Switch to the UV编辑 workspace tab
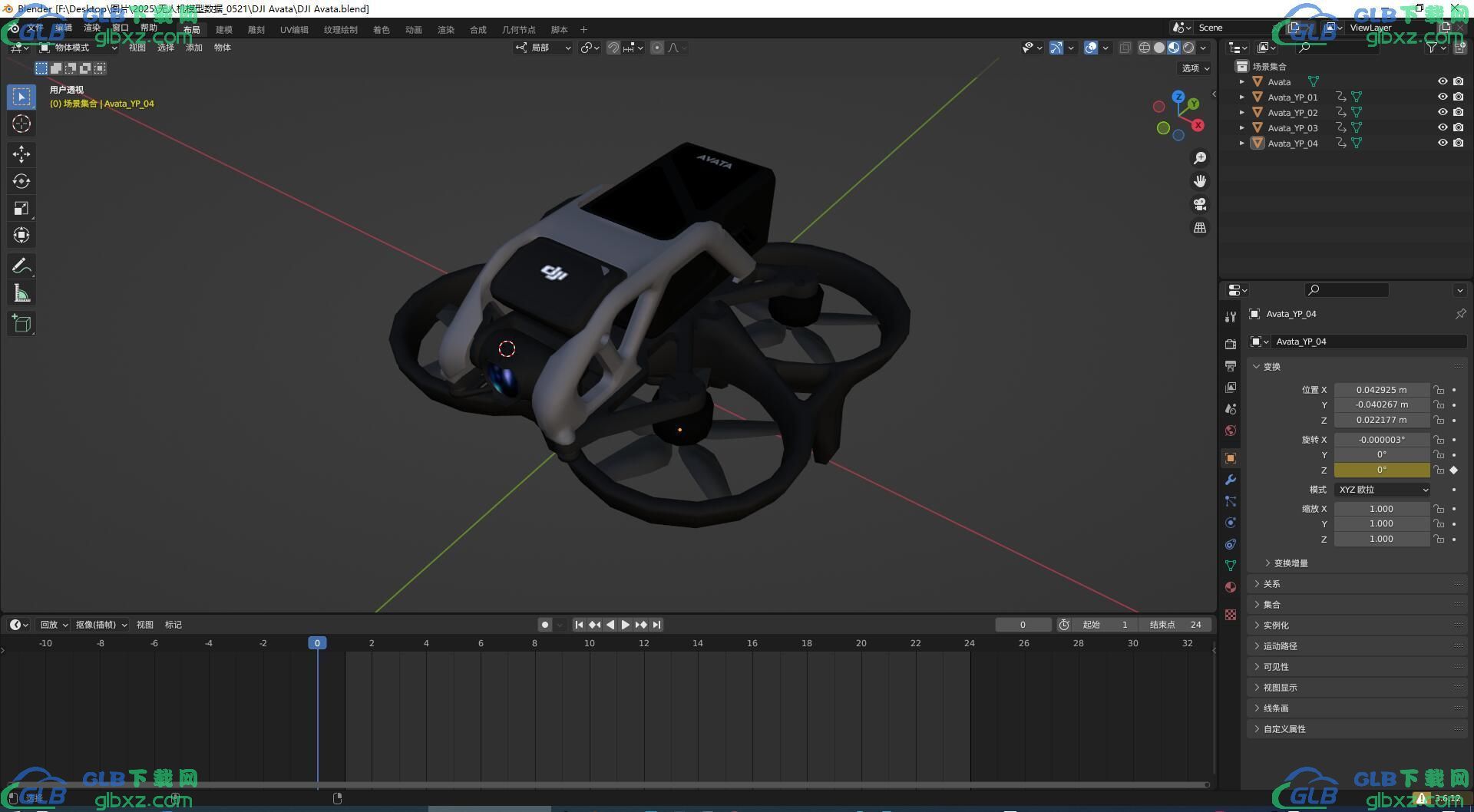Image resolution: width=1474 pixels, height=812 pixels. click(x=294, y=30)
